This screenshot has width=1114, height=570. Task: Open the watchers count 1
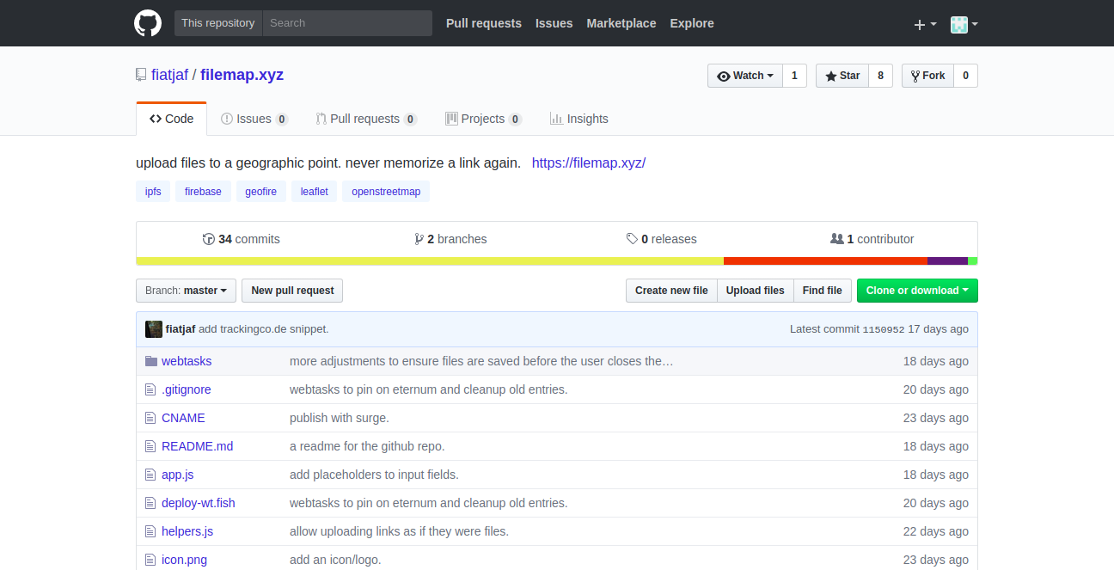click(x=794, y=76)
